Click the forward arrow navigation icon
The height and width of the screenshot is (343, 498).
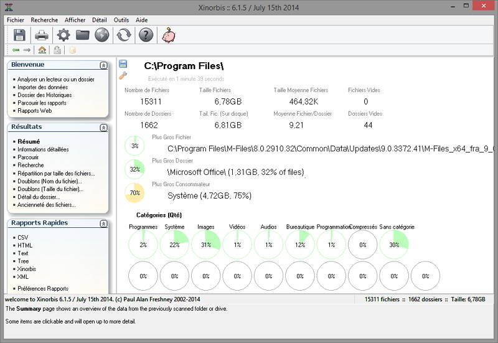tap(27, 50)
